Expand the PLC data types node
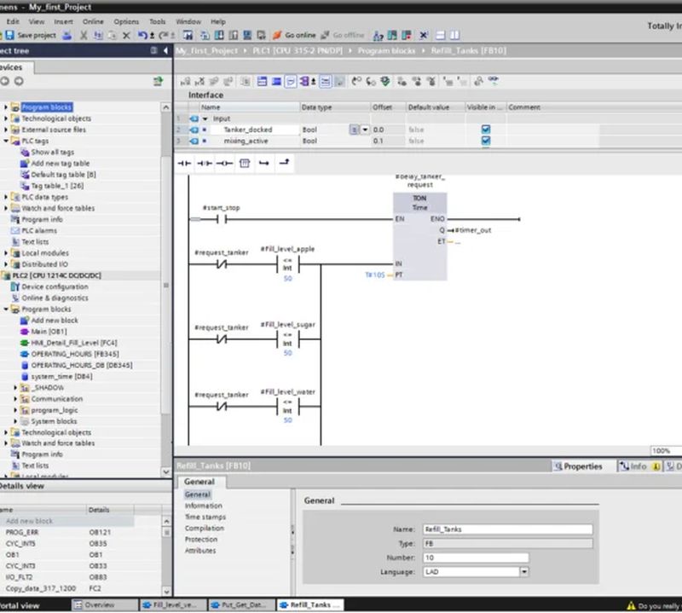 click(6, 197)
